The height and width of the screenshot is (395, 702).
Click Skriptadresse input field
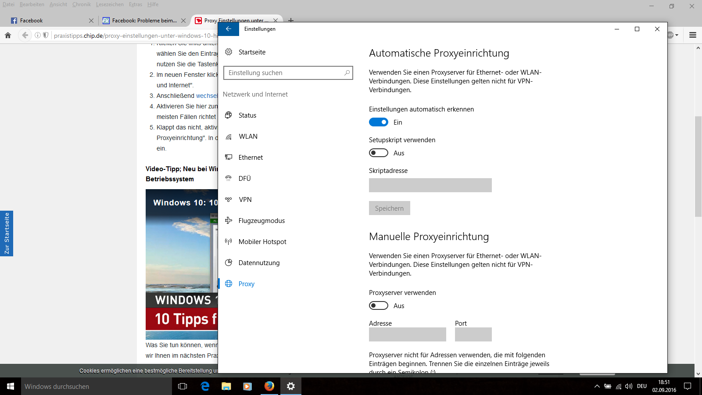click(x=430, y=185)
